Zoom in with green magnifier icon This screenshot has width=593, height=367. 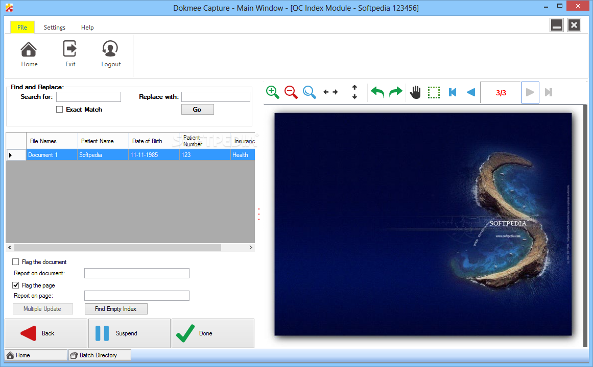[272, 92]
